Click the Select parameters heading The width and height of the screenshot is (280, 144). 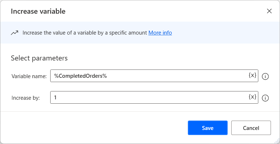39,58
